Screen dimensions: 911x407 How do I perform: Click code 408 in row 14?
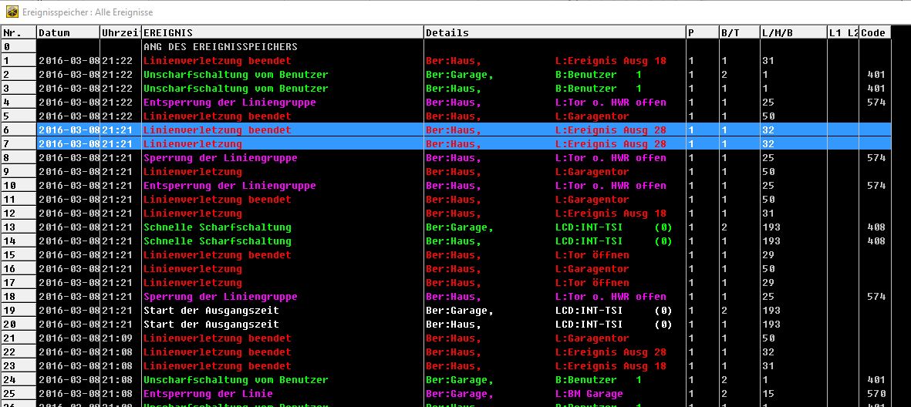click(x=875, y=241)
